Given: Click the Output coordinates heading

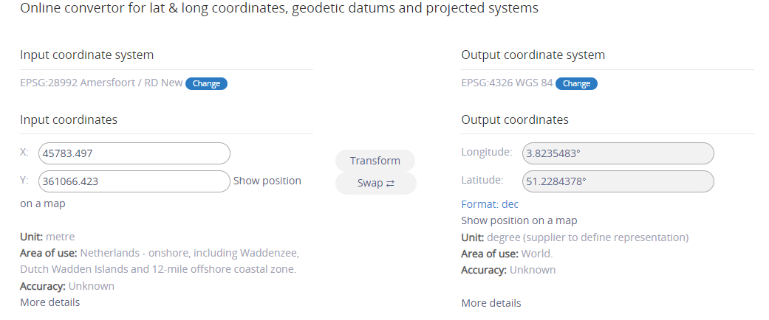Looking at the screenshot, I should point(515,119).
